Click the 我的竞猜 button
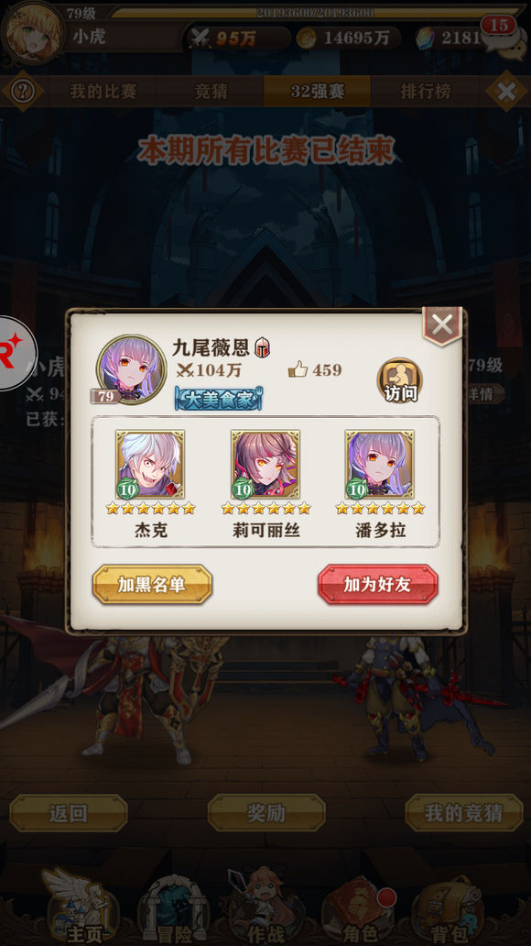This screenshot has height=946, width=531. (x=464, y=813)
